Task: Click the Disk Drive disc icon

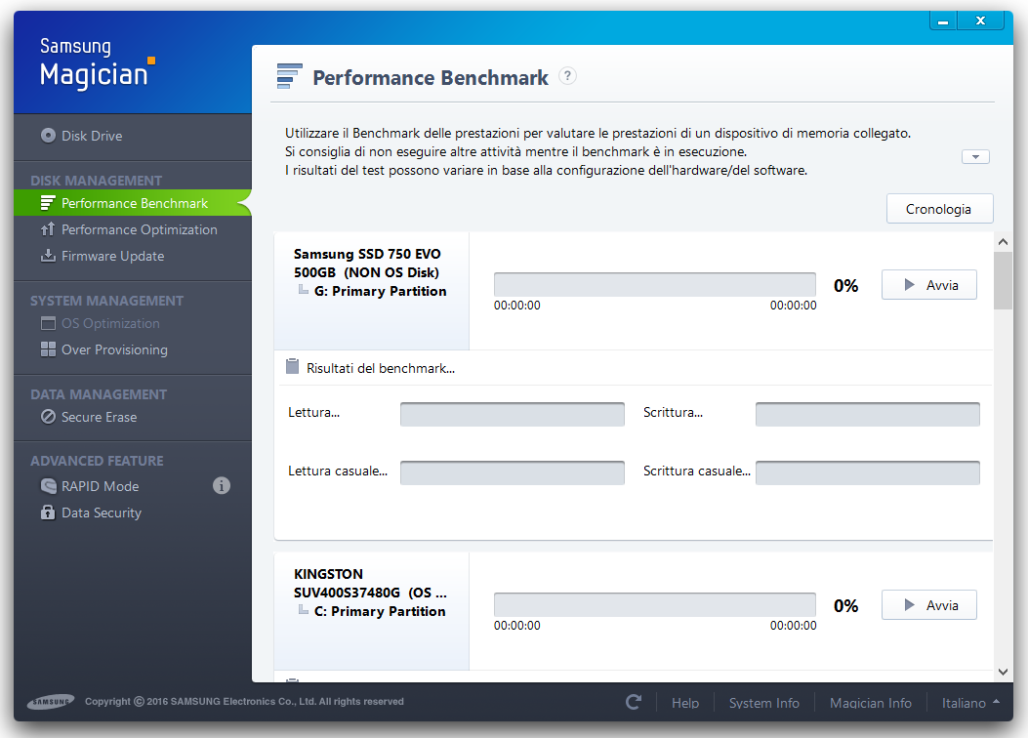Action: [48, 136]
